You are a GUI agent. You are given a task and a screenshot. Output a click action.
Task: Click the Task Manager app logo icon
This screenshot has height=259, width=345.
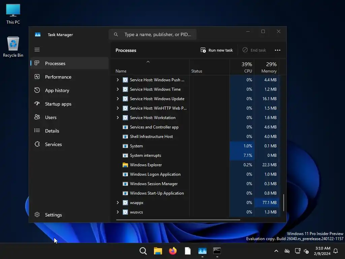click(x=38, y=35)
